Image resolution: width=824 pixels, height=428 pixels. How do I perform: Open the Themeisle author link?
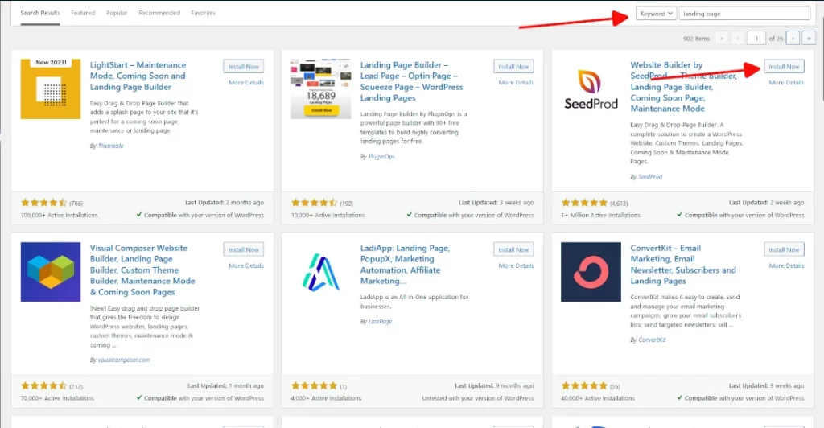click(x=110, y=146)
